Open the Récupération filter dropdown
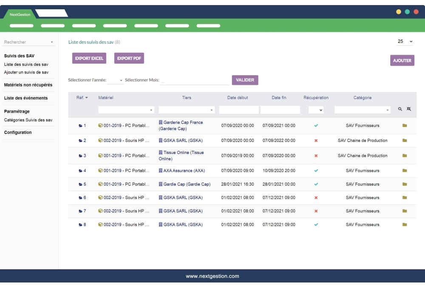This screenshot has height=288, width=425. point(316,109)
